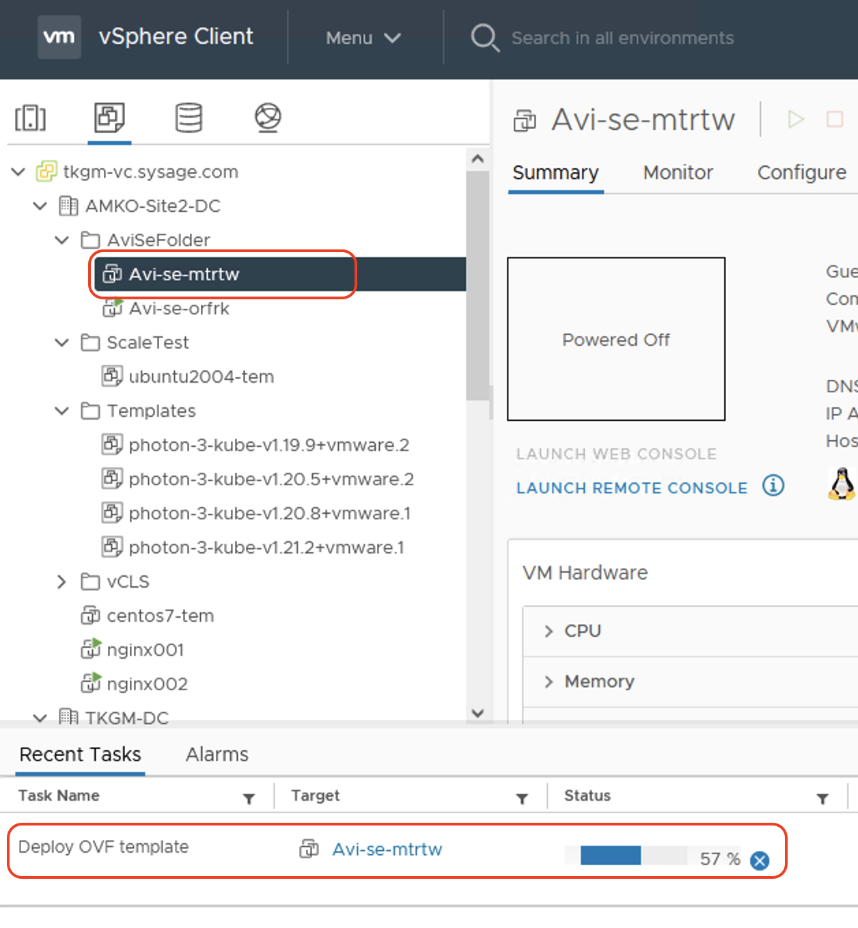
Task: Select photon-3-kube-v1.20.8+vmware.1 template
Action: pos(269,513)
